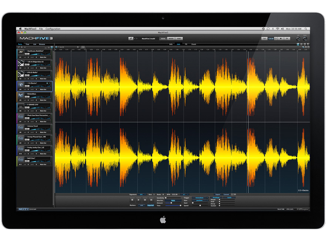Switch to the List tab
This screenshot has height=241, width=326.
point(35,44)
